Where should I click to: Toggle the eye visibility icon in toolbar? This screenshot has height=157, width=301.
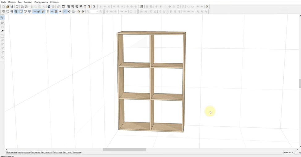[60, 11]
